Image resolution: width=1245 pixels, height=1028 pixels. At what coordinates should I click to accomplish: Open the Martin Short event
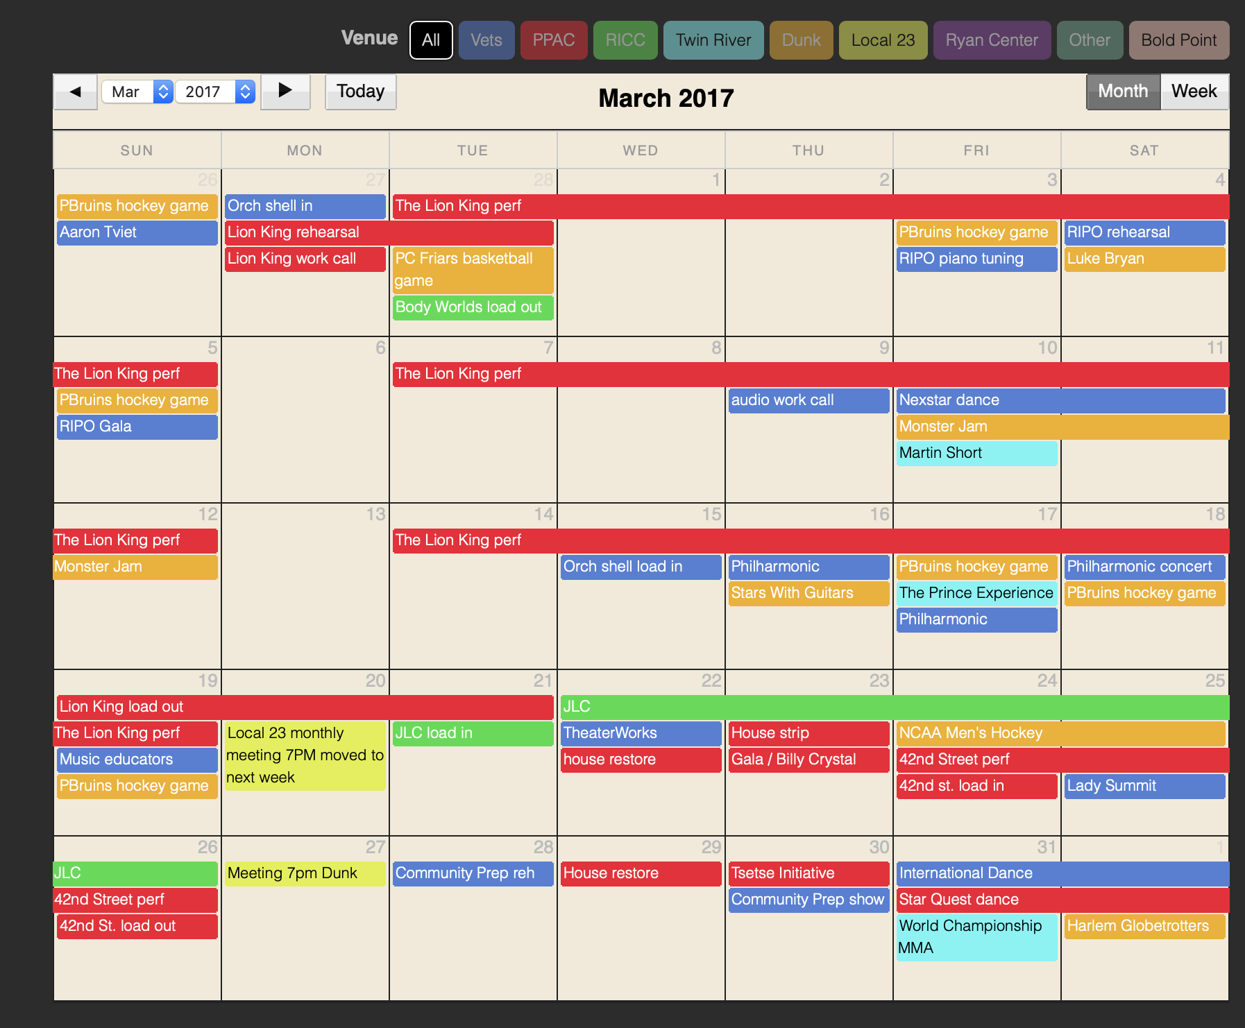tap(976, 453)
